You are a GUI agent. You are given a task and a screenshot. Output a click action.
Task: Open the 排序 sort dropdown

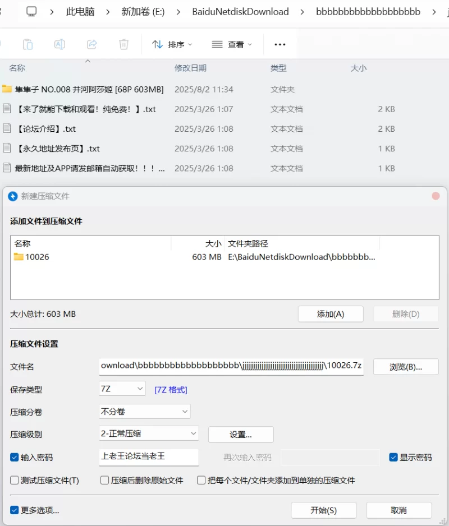coord(172,44)
